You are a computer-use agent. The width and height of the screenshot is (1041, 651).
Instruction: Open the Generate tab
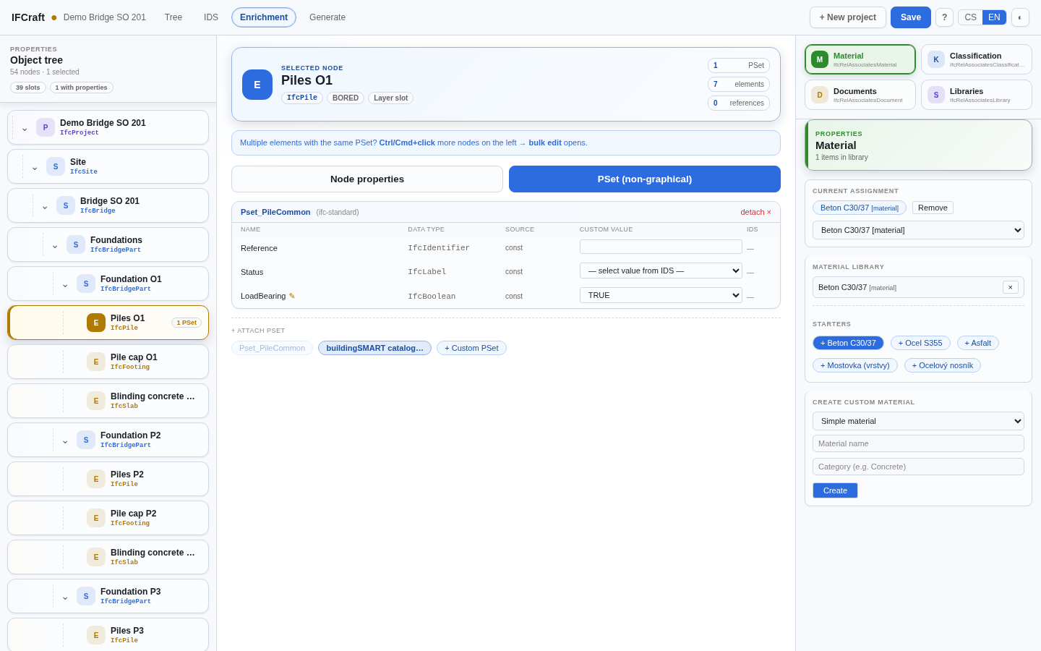pyautogui.click(x=327, y=17)
